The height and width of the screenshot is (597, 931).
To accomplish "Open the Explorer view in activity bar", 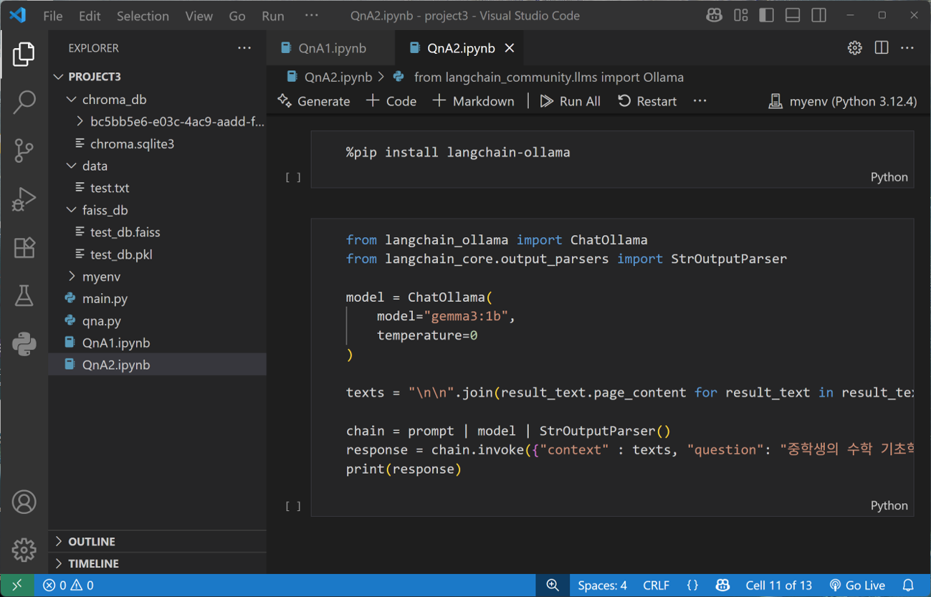I will coord(24,54).
